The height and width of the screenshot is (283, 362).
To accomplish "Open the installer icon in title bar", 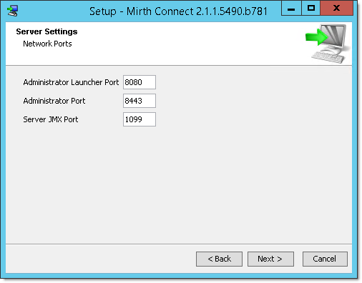I will [x=12, y=11].
